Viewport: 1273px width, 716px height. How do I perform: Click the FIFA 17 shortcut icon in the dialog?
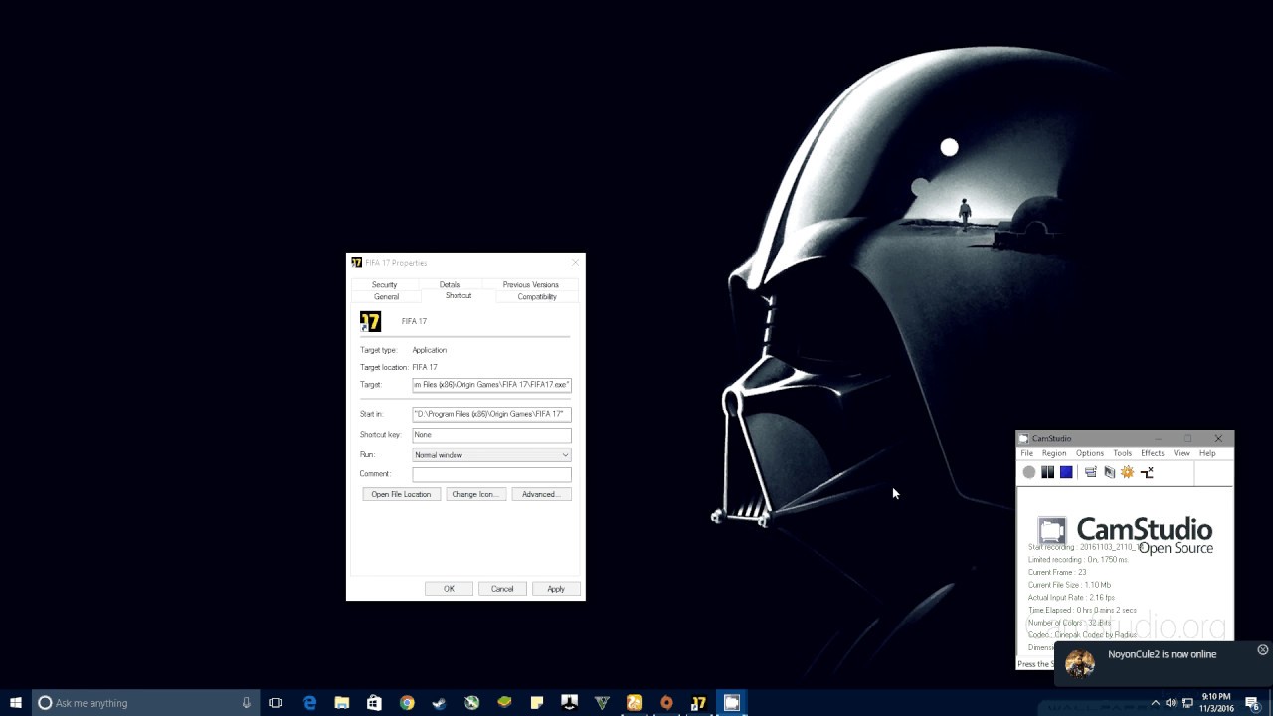point(370,321)
